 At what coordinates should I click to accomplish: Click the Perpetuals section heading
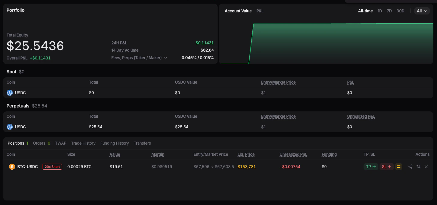[18, 106]
